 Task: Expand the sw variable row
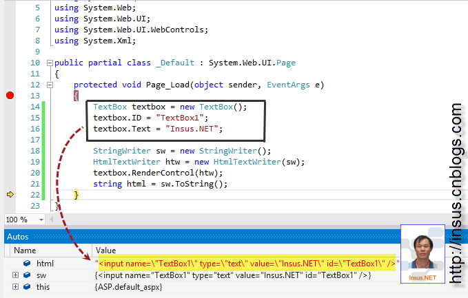tap(16, 275)
